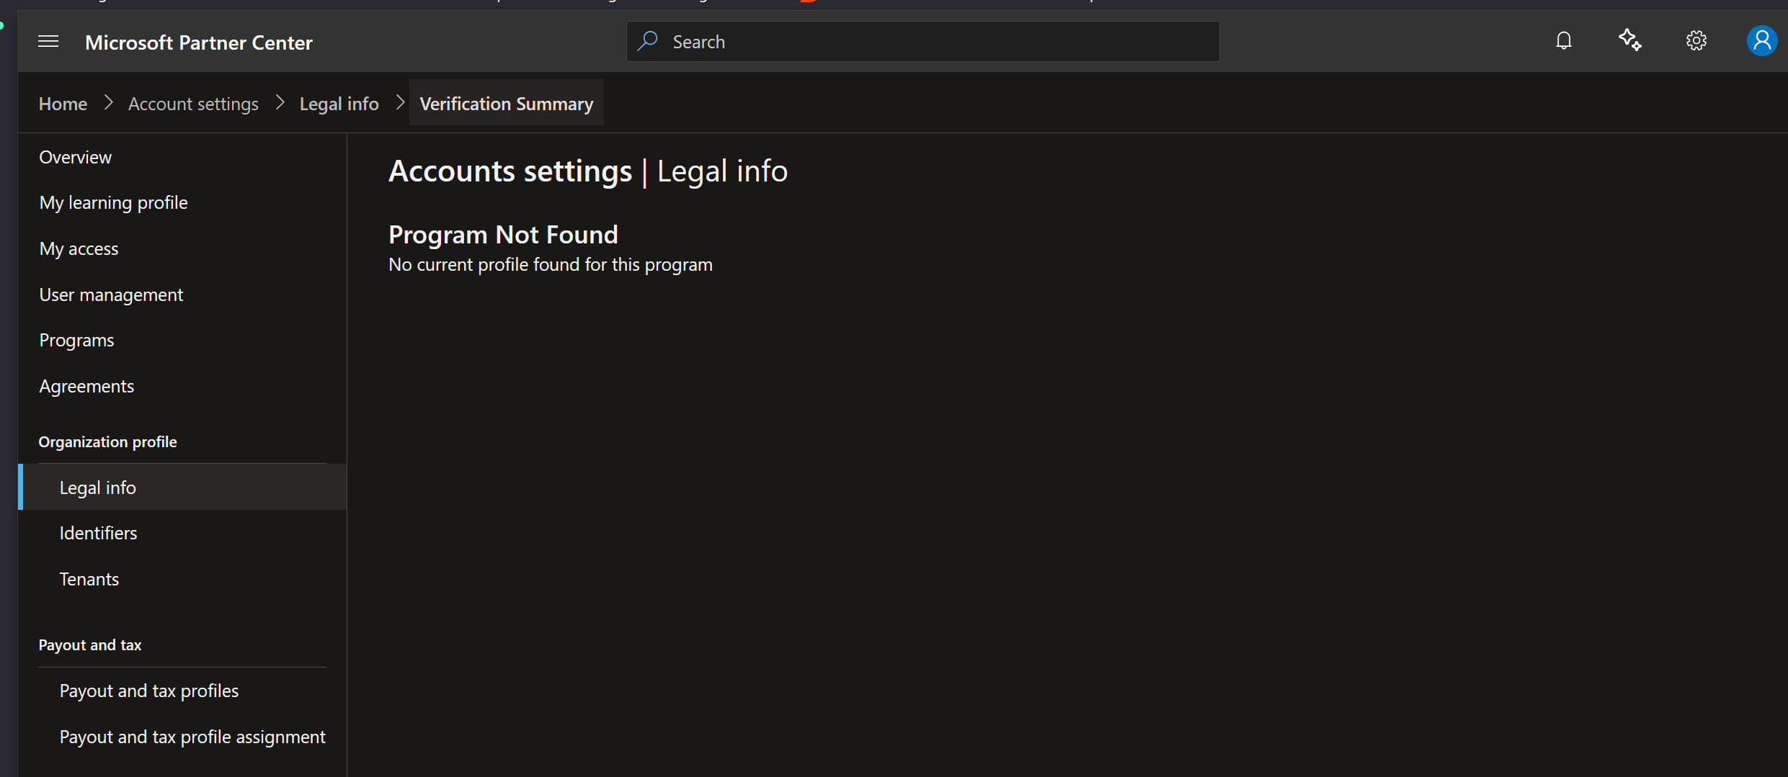Navigate to Legal info breadcrumb

coord(339,104)
